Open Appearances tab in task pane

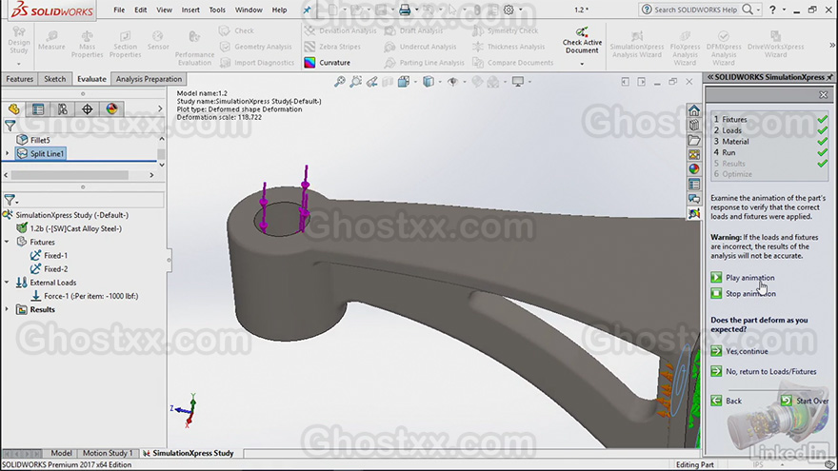click(x=693, y=168)
